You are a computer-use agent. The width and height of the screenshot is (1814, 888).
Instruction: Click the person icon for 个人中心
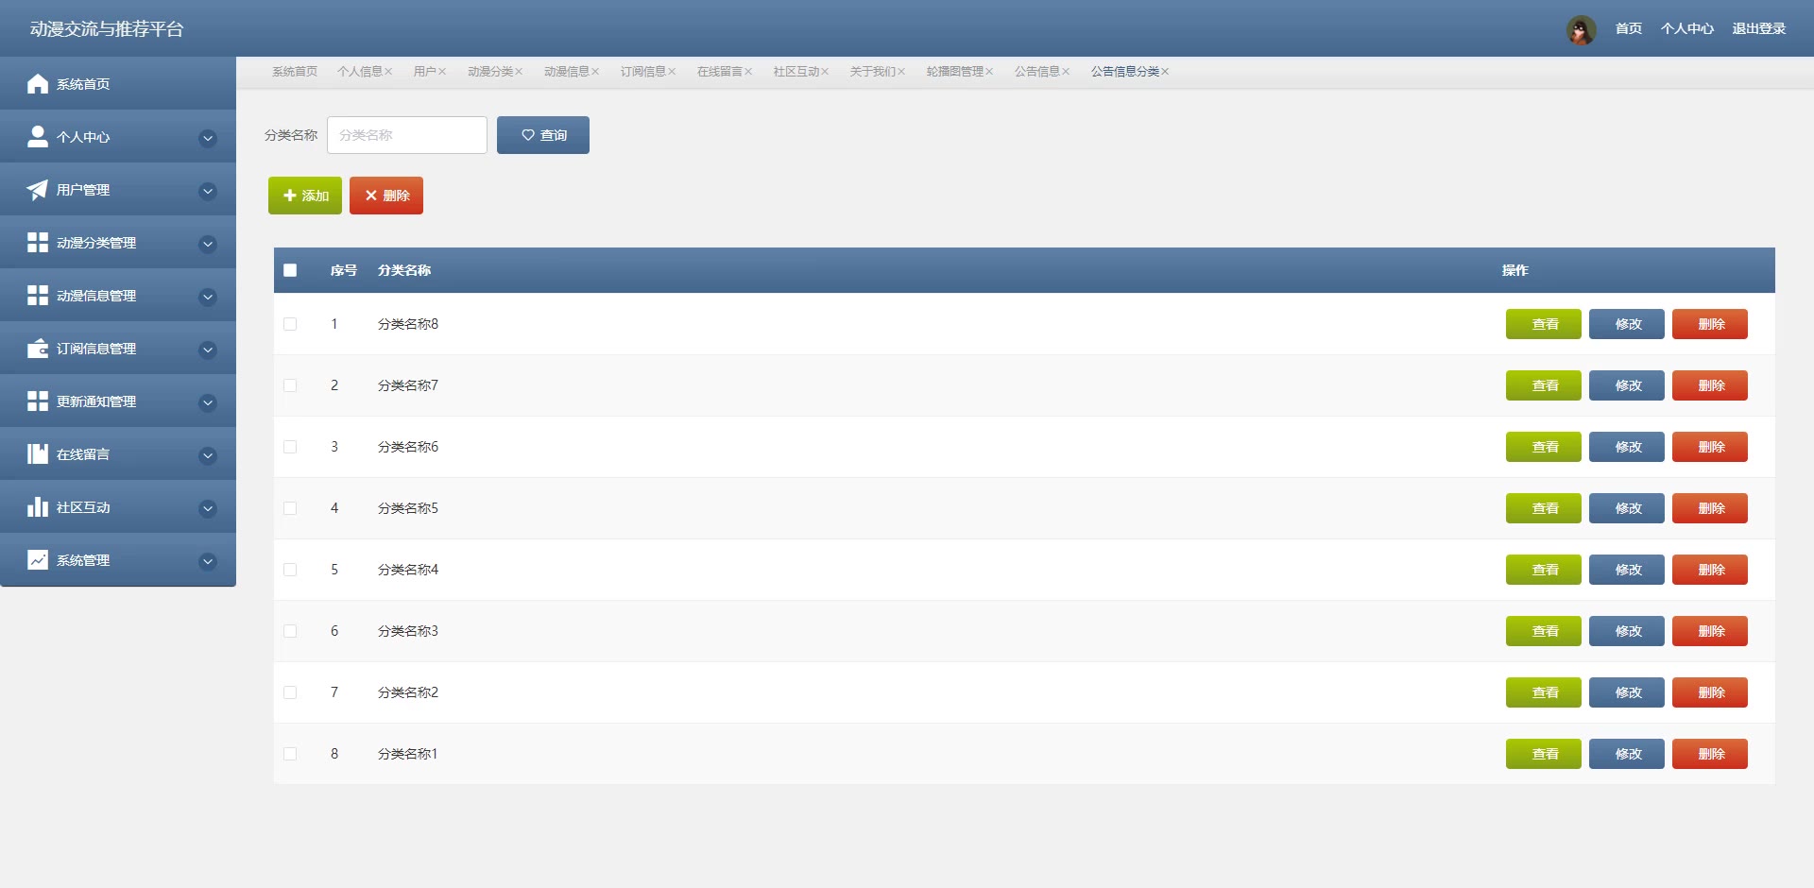[38, 137]
